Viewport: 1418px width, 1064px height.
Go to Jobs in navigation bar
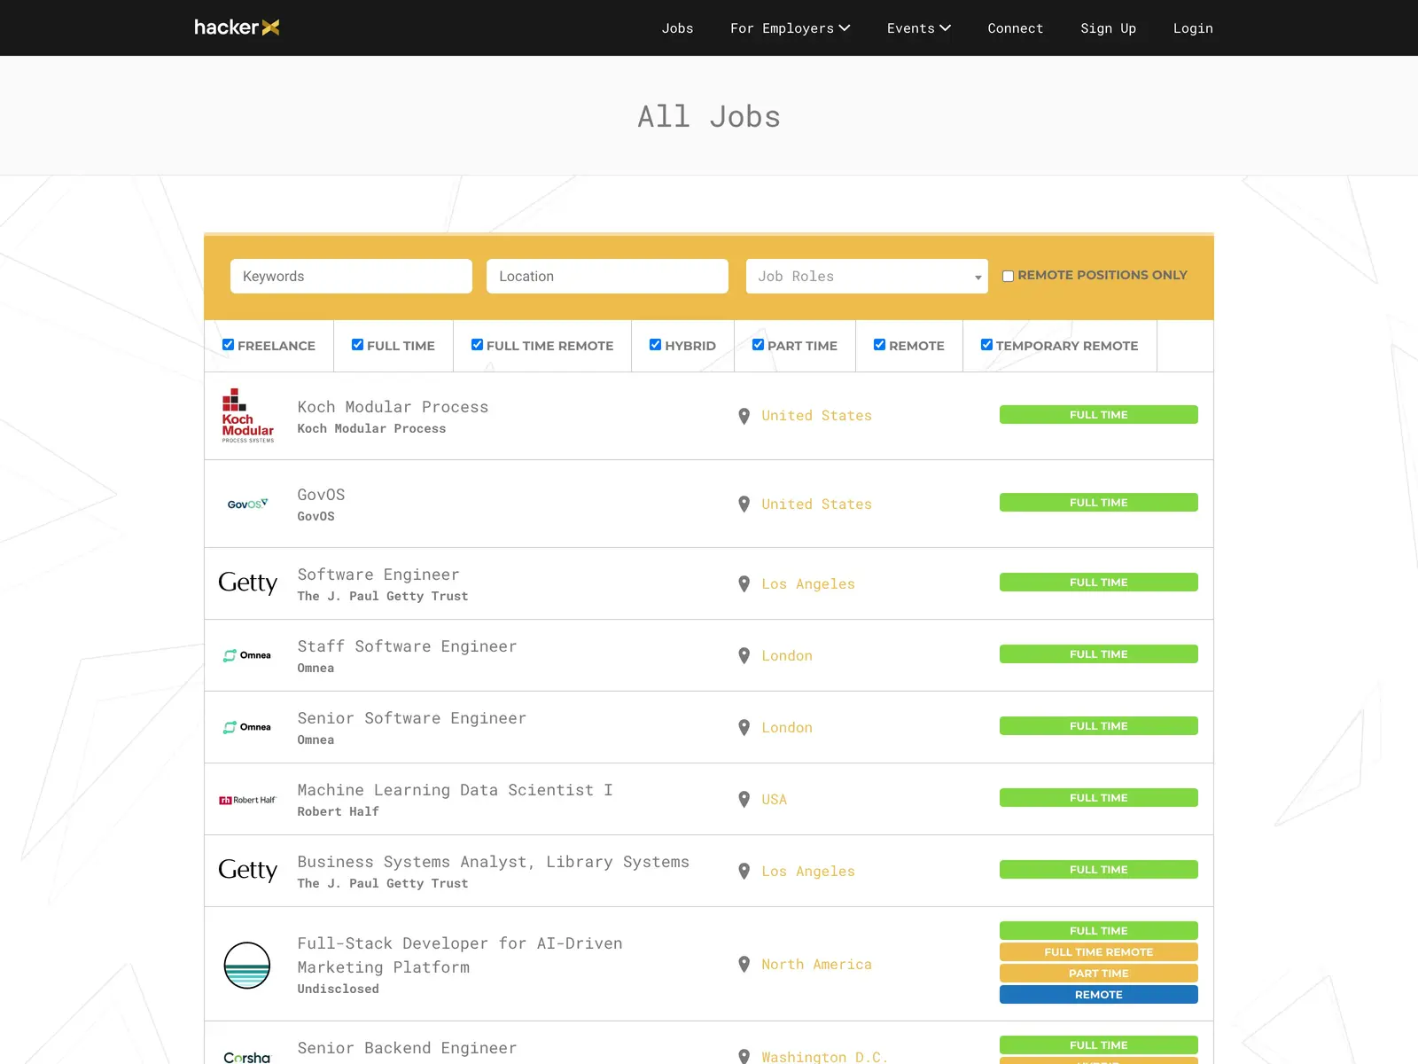[677, 28]
